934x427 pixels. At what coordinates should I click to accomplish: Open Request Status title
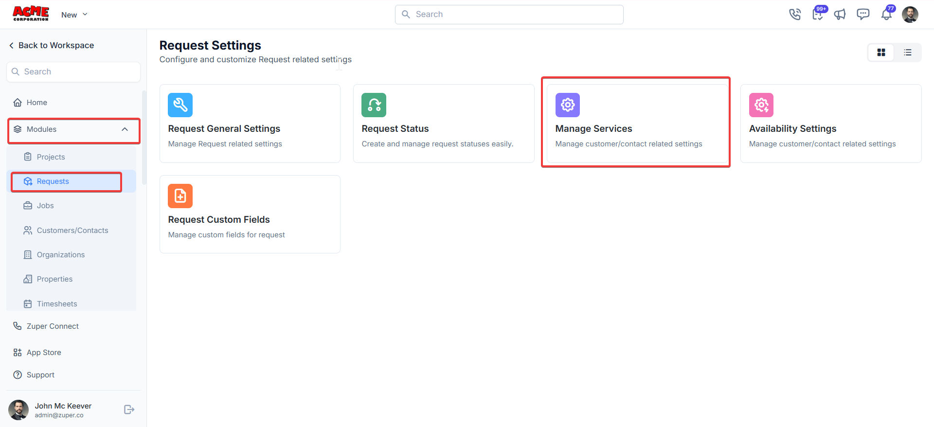point(395,129)
